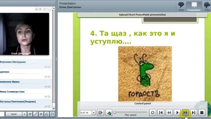The width and height of the screenshot is (211, 119).
Task: Click the '8 of 14' slide number field
Action: pos(86,112)
